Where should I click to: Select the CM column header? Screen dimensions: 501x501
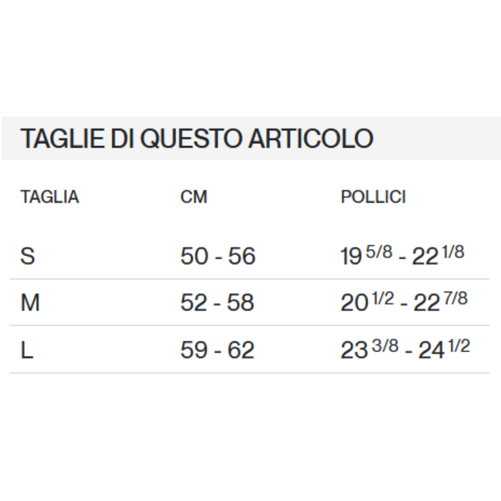193,197
